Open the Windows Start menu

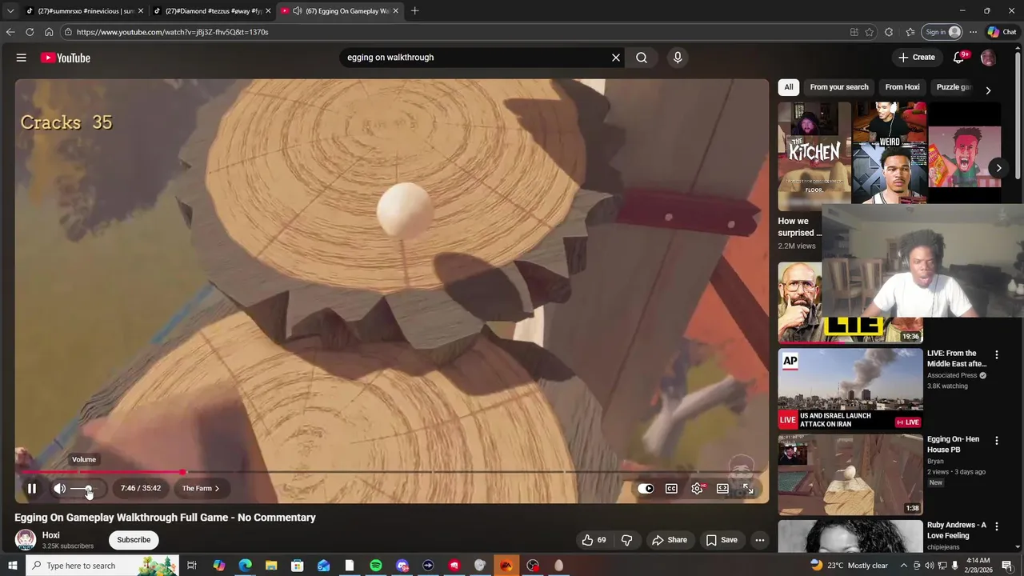12,566
